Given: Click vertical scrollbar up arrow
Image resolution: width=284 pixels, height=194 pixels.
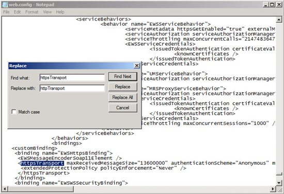Looking at the screenshot, I should [x=279, y=20].
